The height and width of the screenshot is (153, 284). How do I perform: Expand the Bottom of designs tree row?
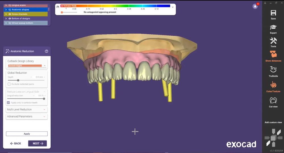6,18
